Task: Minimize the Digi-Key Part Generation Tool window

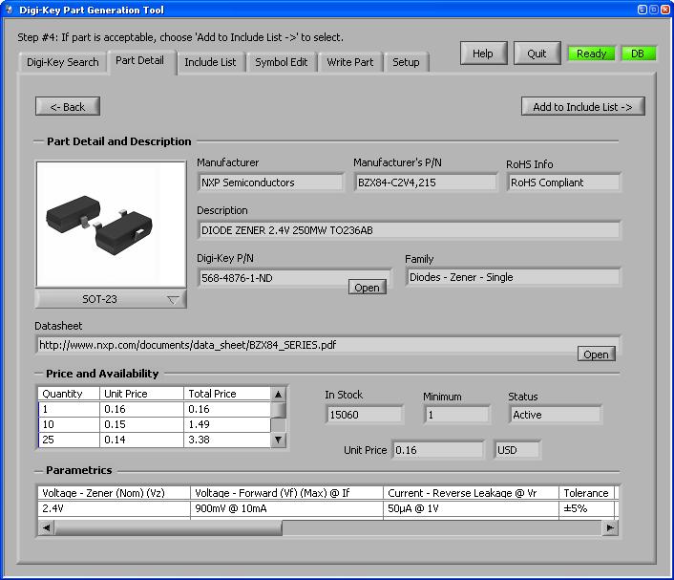Action: 642,10
